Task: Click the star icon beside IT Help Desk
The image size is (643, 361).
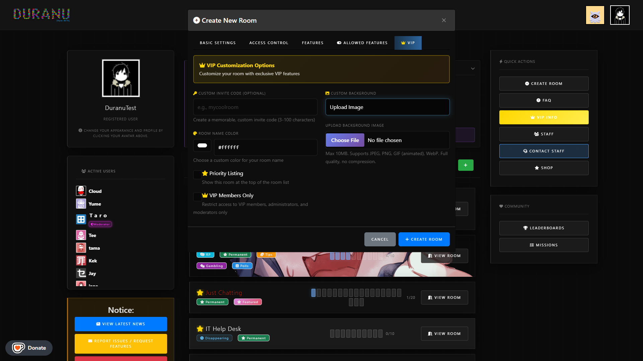Action: (200, 329)
